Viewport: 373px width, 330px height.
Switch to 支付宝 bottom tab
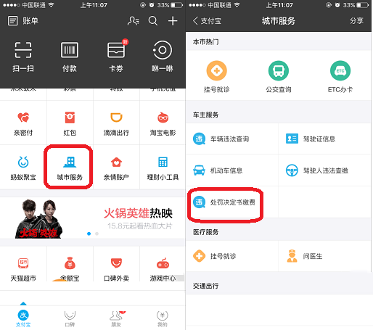tap(23, 318)
